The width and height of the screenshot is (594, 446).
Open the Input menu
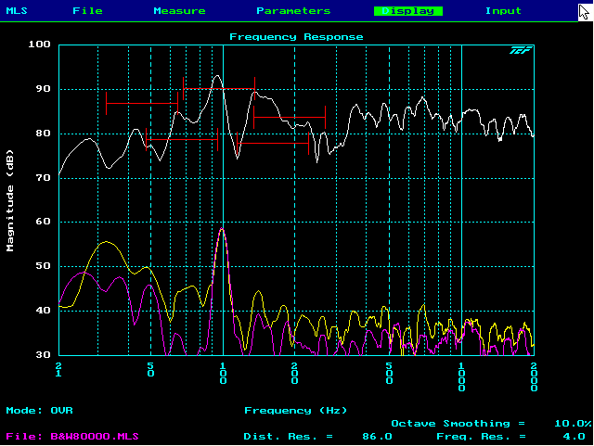[x=503, y=10]
